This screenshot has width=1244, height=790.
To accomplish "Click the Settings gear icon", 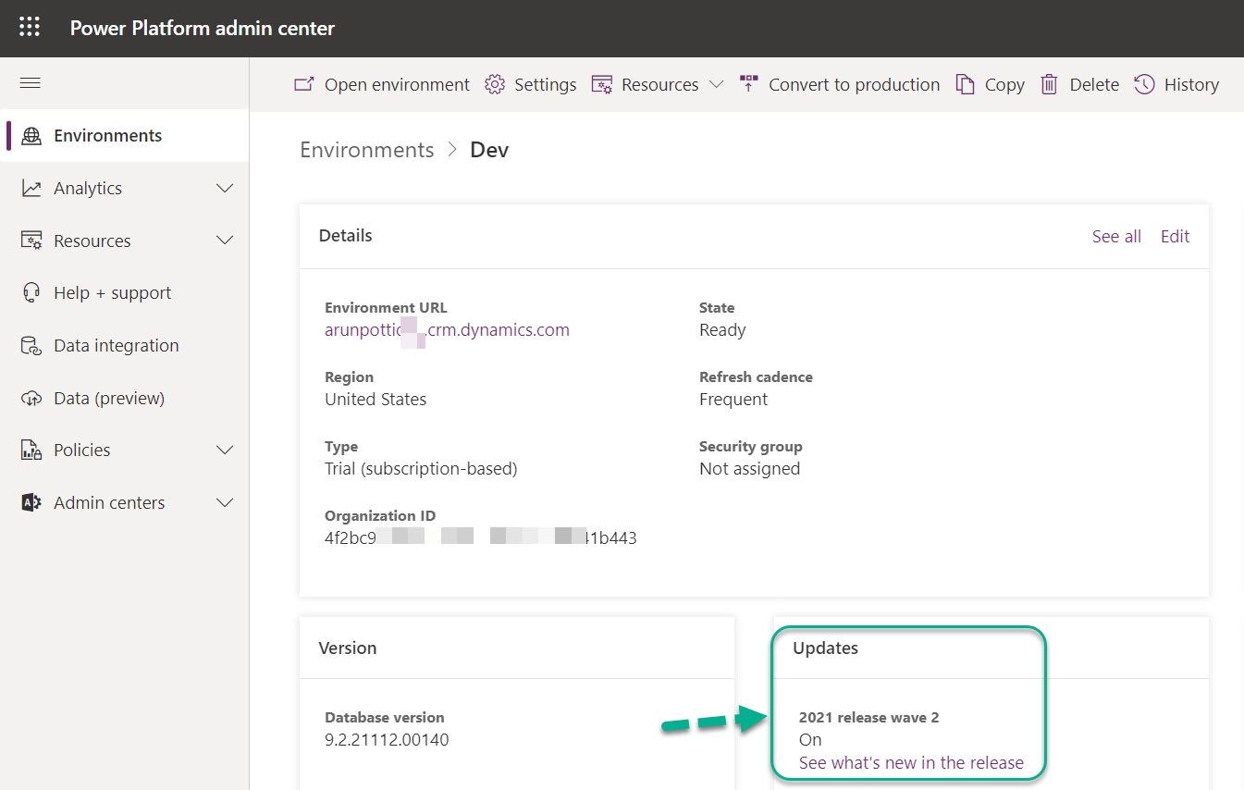I will coord(495,84).
